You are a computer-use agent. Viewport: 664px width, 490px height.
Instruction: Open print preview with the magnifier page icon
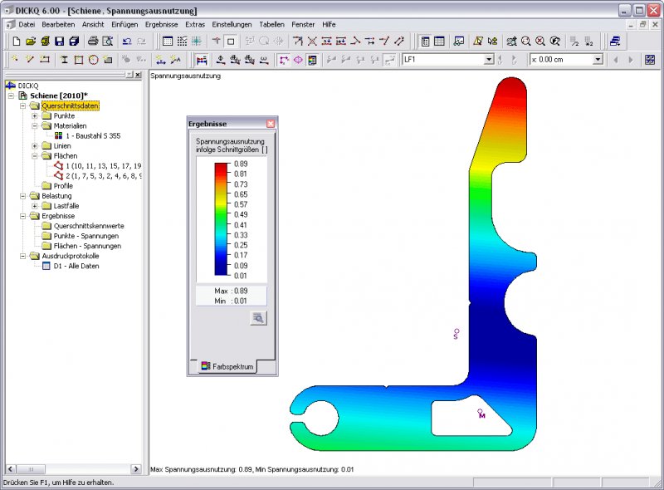coord(108,42)
